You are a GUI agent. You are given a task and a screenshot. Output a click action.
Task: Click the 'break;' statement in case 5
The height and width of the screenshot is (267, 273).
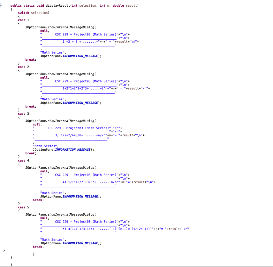38,247
